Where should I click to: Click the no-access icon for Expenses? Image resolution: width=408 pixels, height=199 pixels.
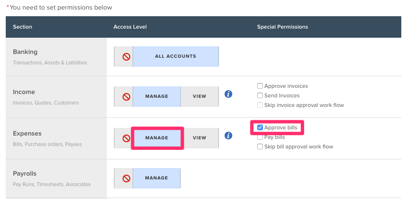pyautogui.click(x=126, y=138)
